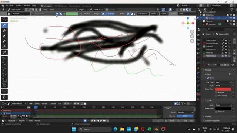
Task: Select Material.001 in material list
Action: click(211, 56)
